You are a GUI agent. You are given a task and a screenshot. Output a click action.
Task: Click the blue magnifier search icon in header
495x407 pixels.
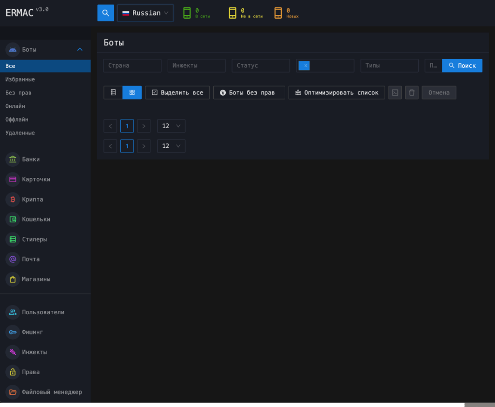coord(105,13)
